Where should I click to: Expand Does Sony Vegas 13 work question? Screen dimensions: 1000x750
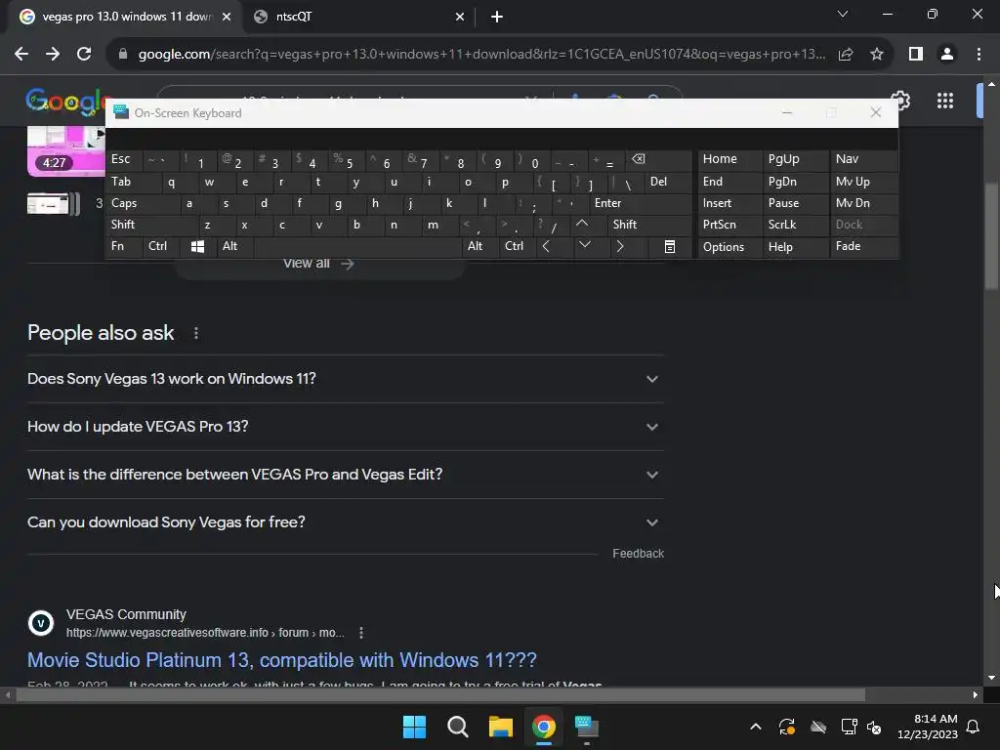[x=345, y=379]
